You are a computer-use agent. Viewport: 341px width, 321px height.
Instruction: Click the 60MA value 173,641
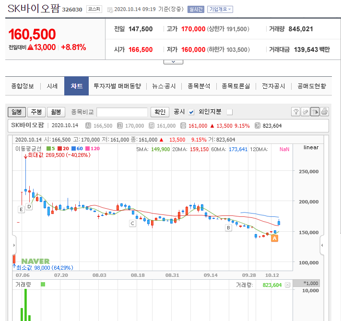pos(238,150)
